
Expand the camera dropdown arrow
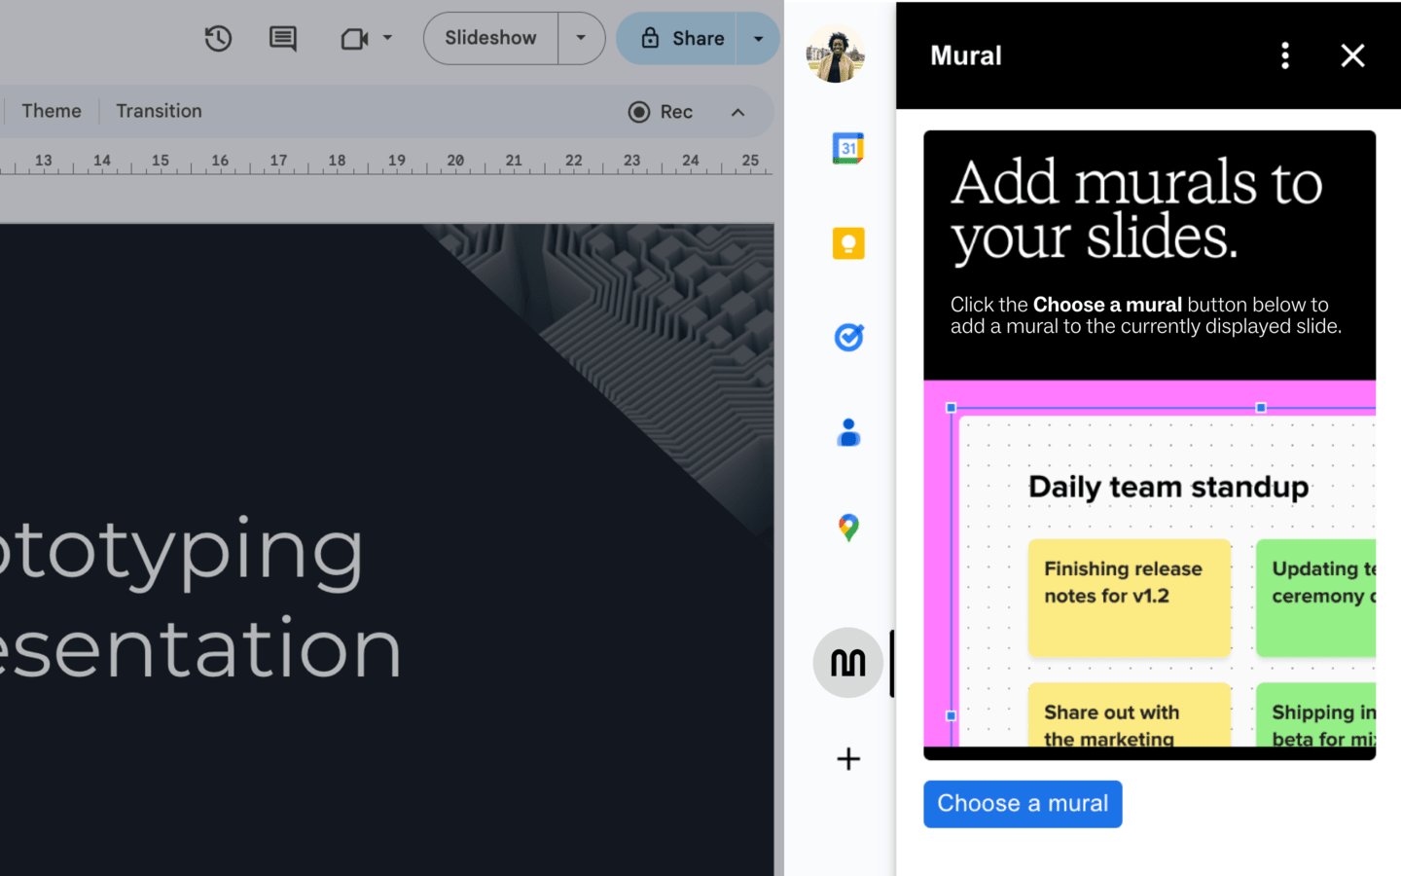click(387, 38)
